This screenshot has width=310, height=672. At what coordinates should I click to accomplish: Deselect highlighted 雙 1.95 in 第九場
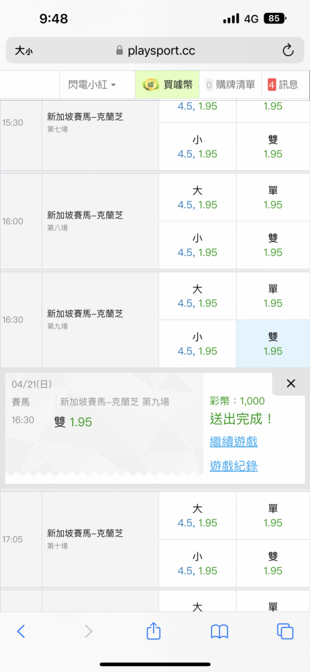click(x=273, y=343)
